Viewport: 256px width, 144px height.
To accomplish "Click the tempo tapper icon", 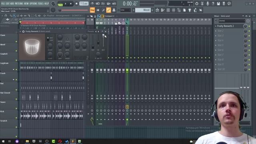I will point(195,10).
